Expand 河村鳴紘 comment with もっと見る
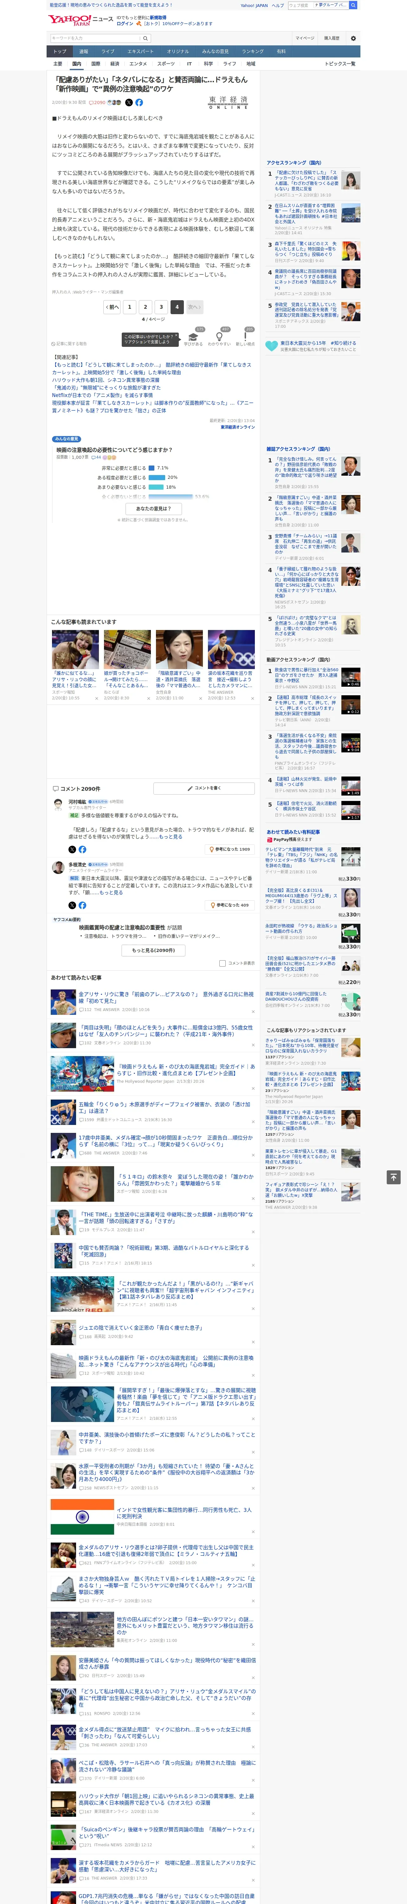The height and width of the screenshot is (1904, 407). [171, 837]
